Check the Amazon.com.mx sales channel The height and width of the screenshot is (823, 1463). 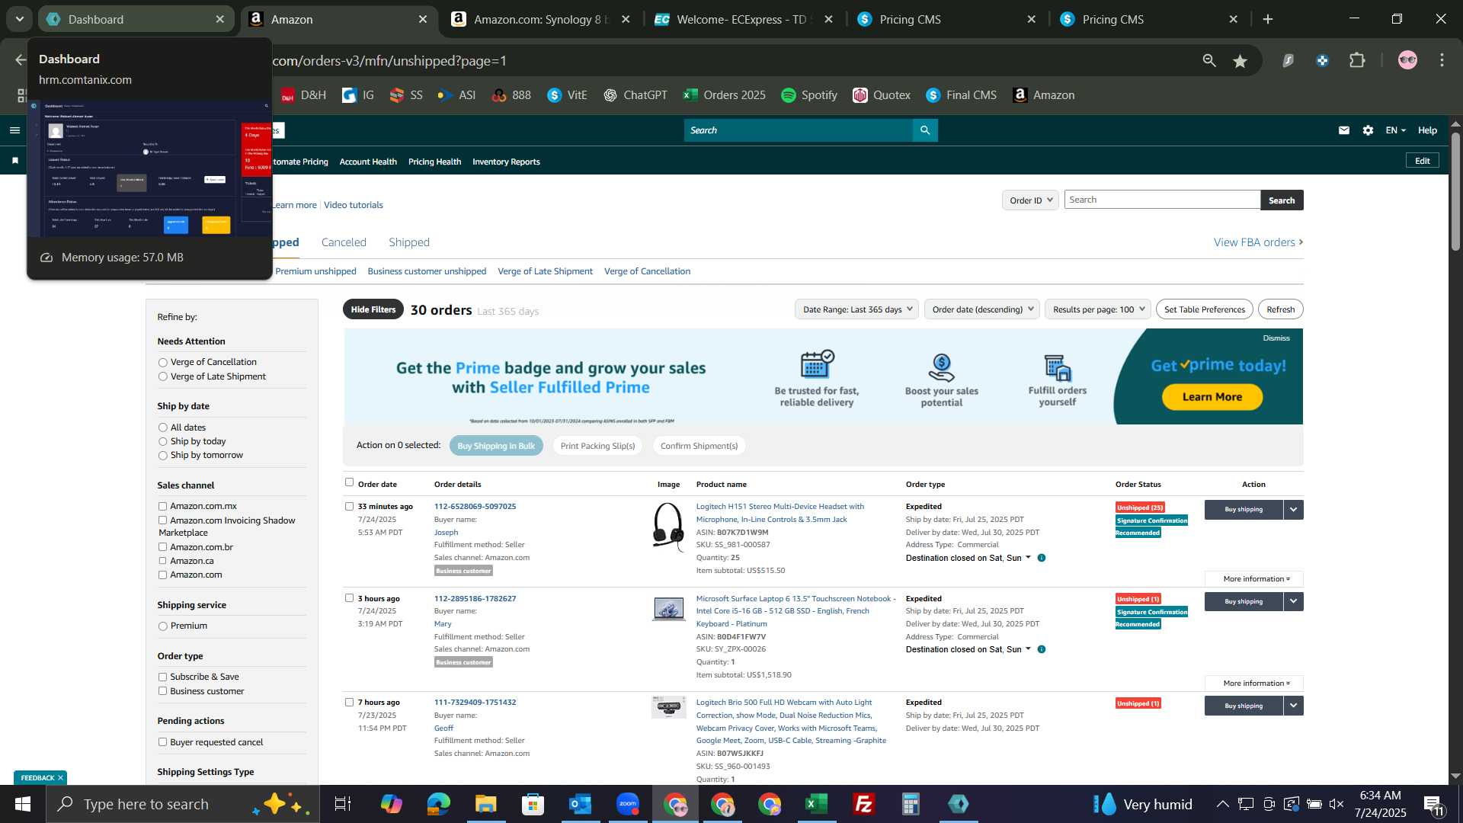(162, 507)
